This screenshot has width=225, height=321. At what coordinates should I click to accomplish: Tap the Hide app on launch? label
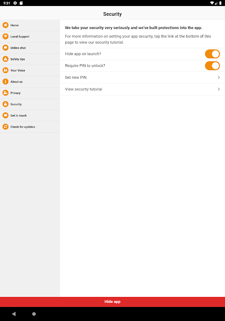83,54
